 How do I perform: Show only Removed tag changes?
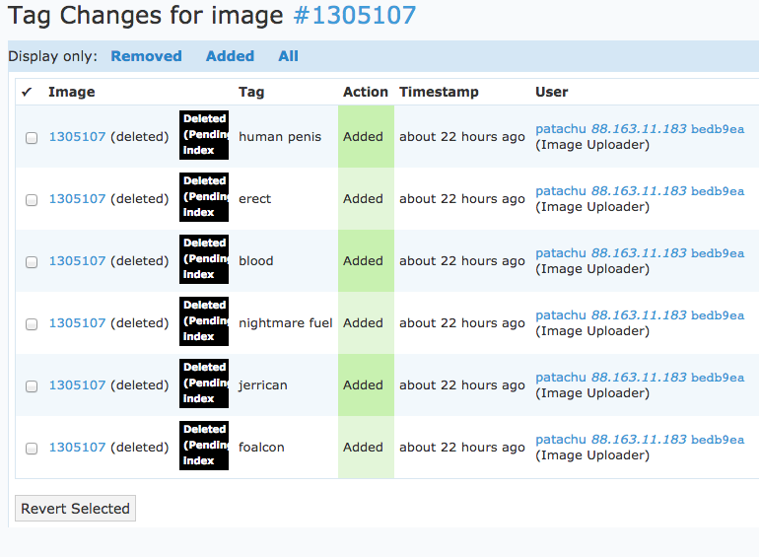pos(146,56)
